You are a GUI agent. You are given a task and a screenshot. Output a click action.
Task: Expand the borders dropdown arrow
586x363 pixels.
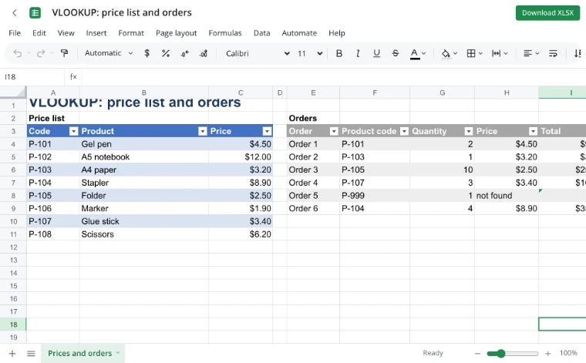pos(480,53)
